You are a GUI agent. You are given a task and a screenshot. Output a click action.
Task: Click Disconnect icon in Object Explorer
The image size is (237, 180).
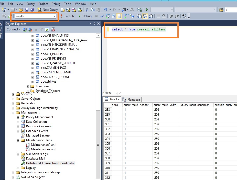pos(30,29)
